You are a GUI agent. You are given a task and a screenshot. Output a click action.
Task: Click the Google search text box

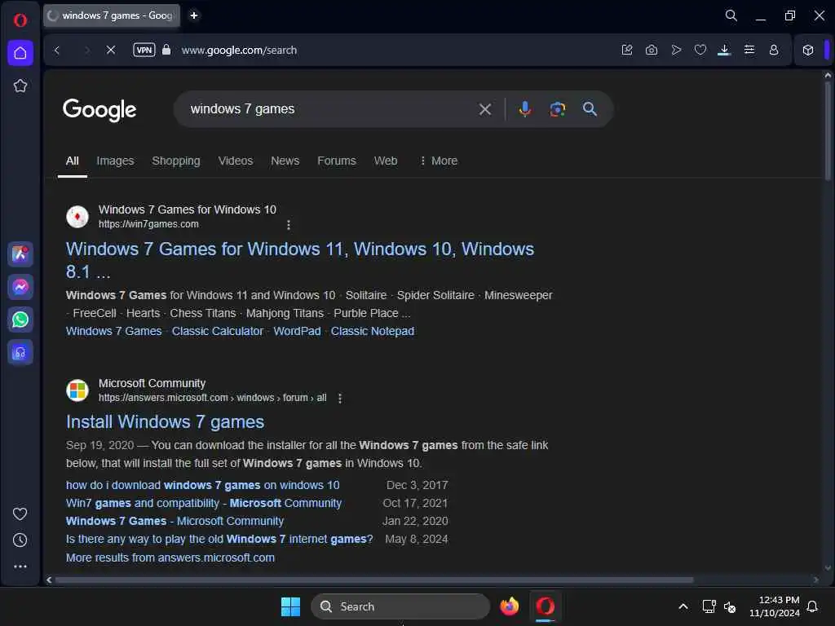330,109
